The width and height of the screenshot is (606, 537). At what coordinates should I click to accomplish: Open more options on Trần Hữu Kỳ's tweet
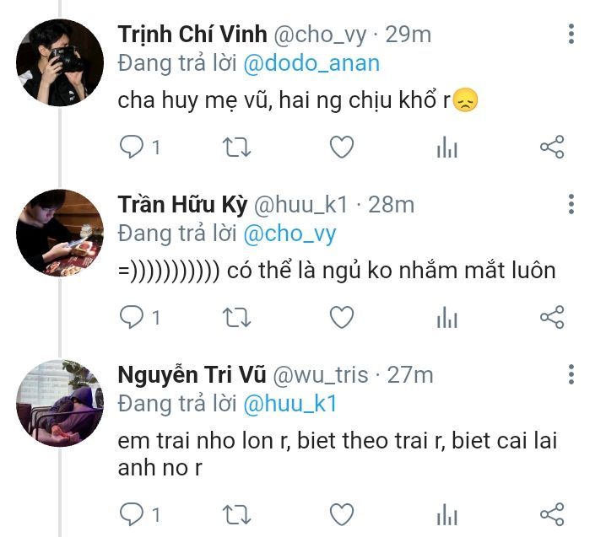(571, 204)
